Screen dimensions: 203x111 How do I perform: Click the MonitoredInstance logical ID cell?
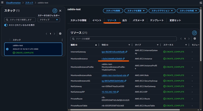point(79,59)
